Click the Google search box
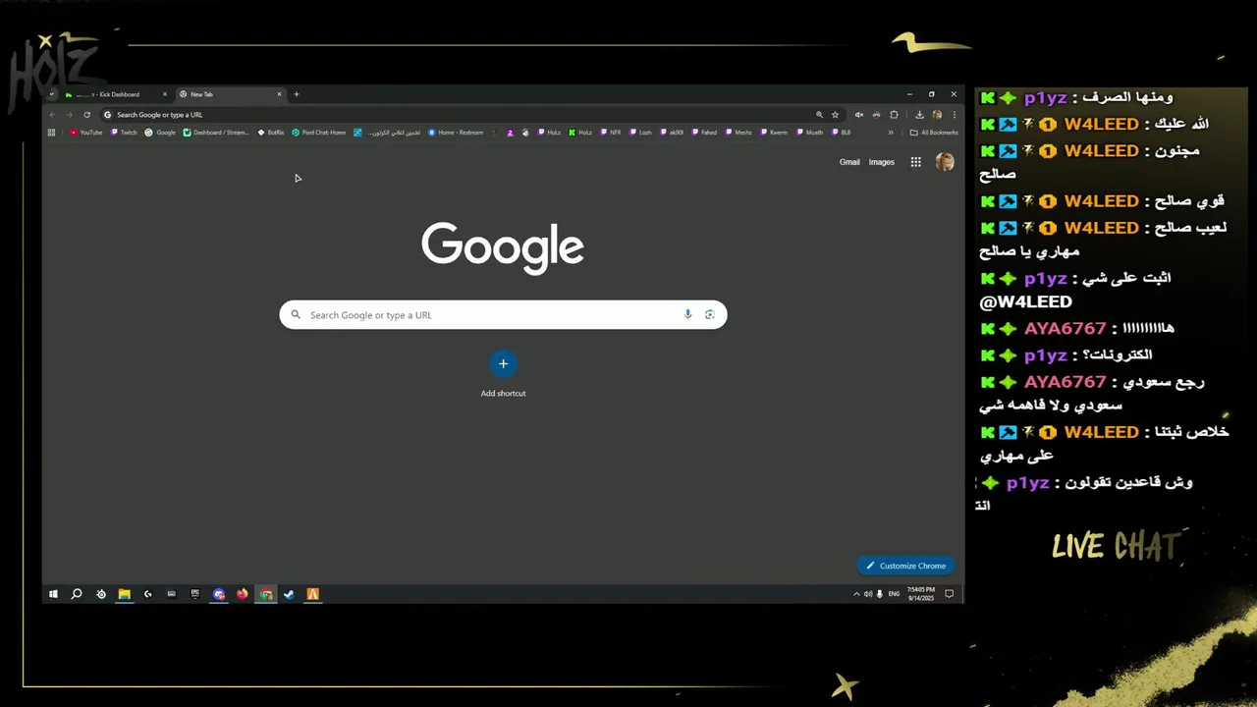 503,315
